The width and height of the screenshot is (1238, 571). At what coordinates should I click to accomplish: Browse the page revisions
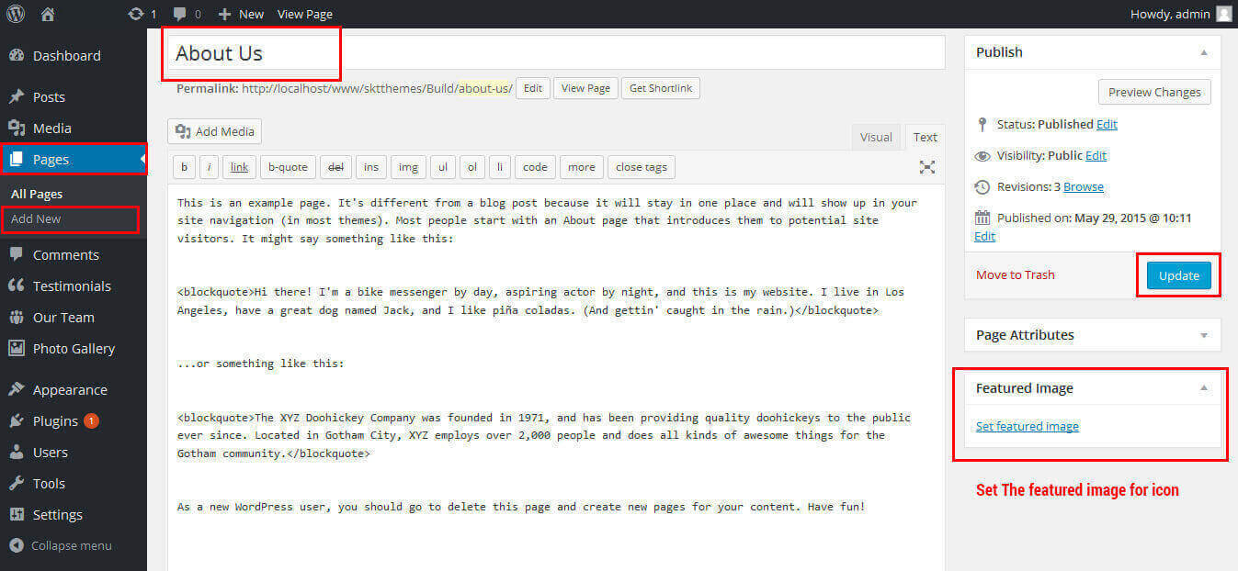coord(1084,187)
